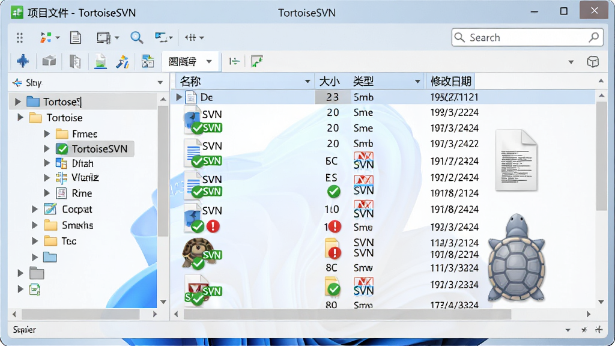Open the Slny panel dropdown arrow

click(x=160, y=83)
